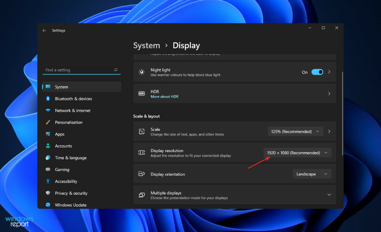Expand the Multiple displays section
This screenshot has width=381, height=232.
pos(329,195)
